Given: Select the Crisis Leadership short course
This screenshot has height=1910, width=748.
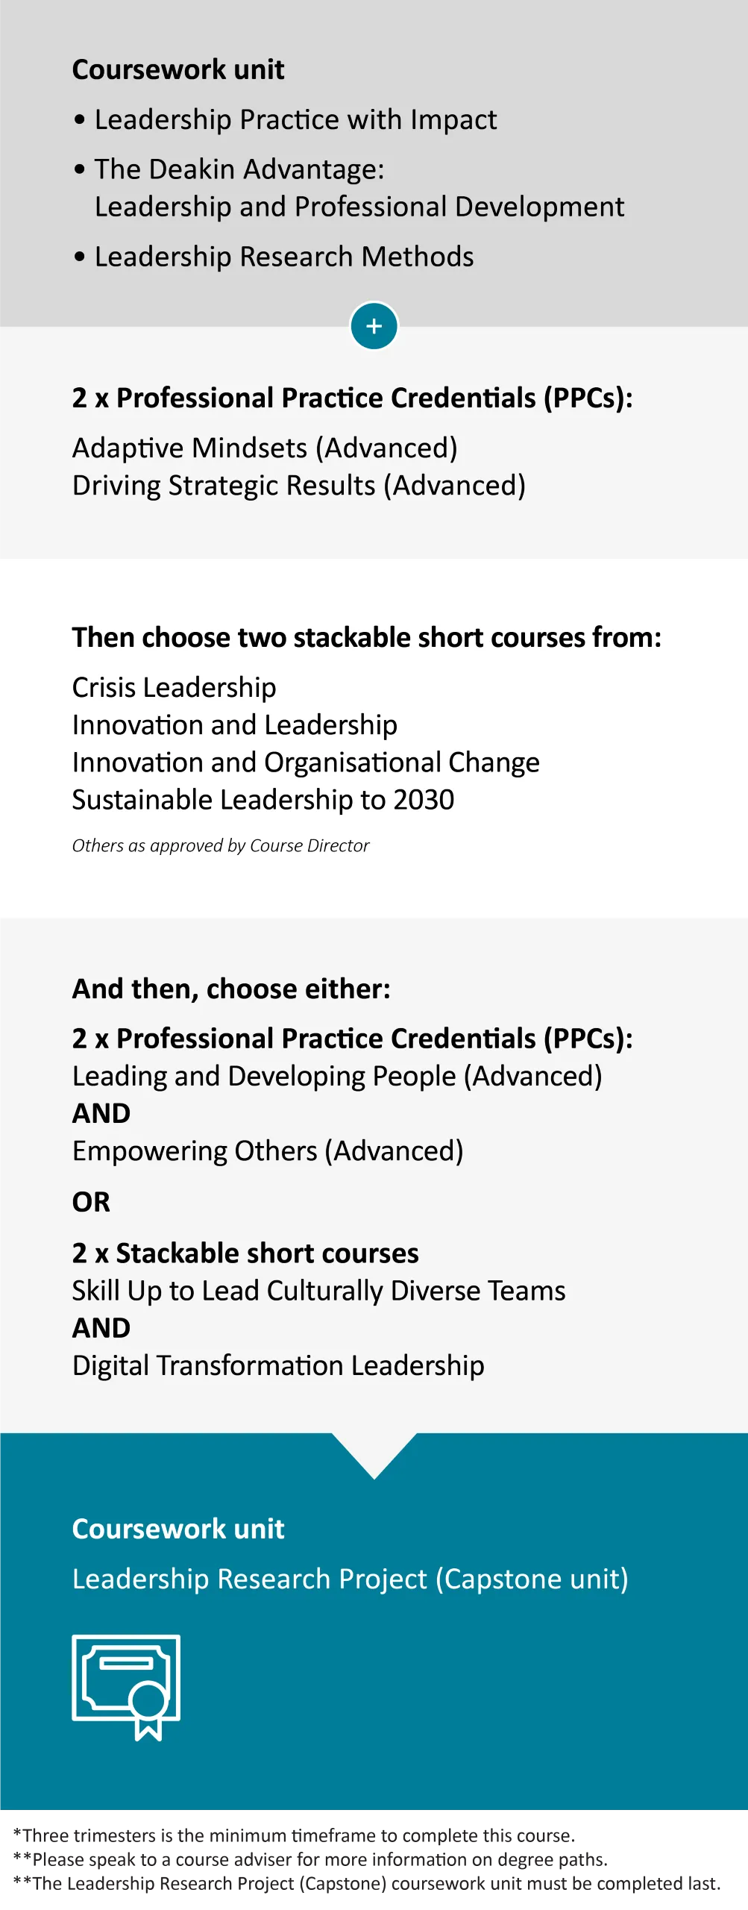Looking at the screenshot, I should coord(174,688).
